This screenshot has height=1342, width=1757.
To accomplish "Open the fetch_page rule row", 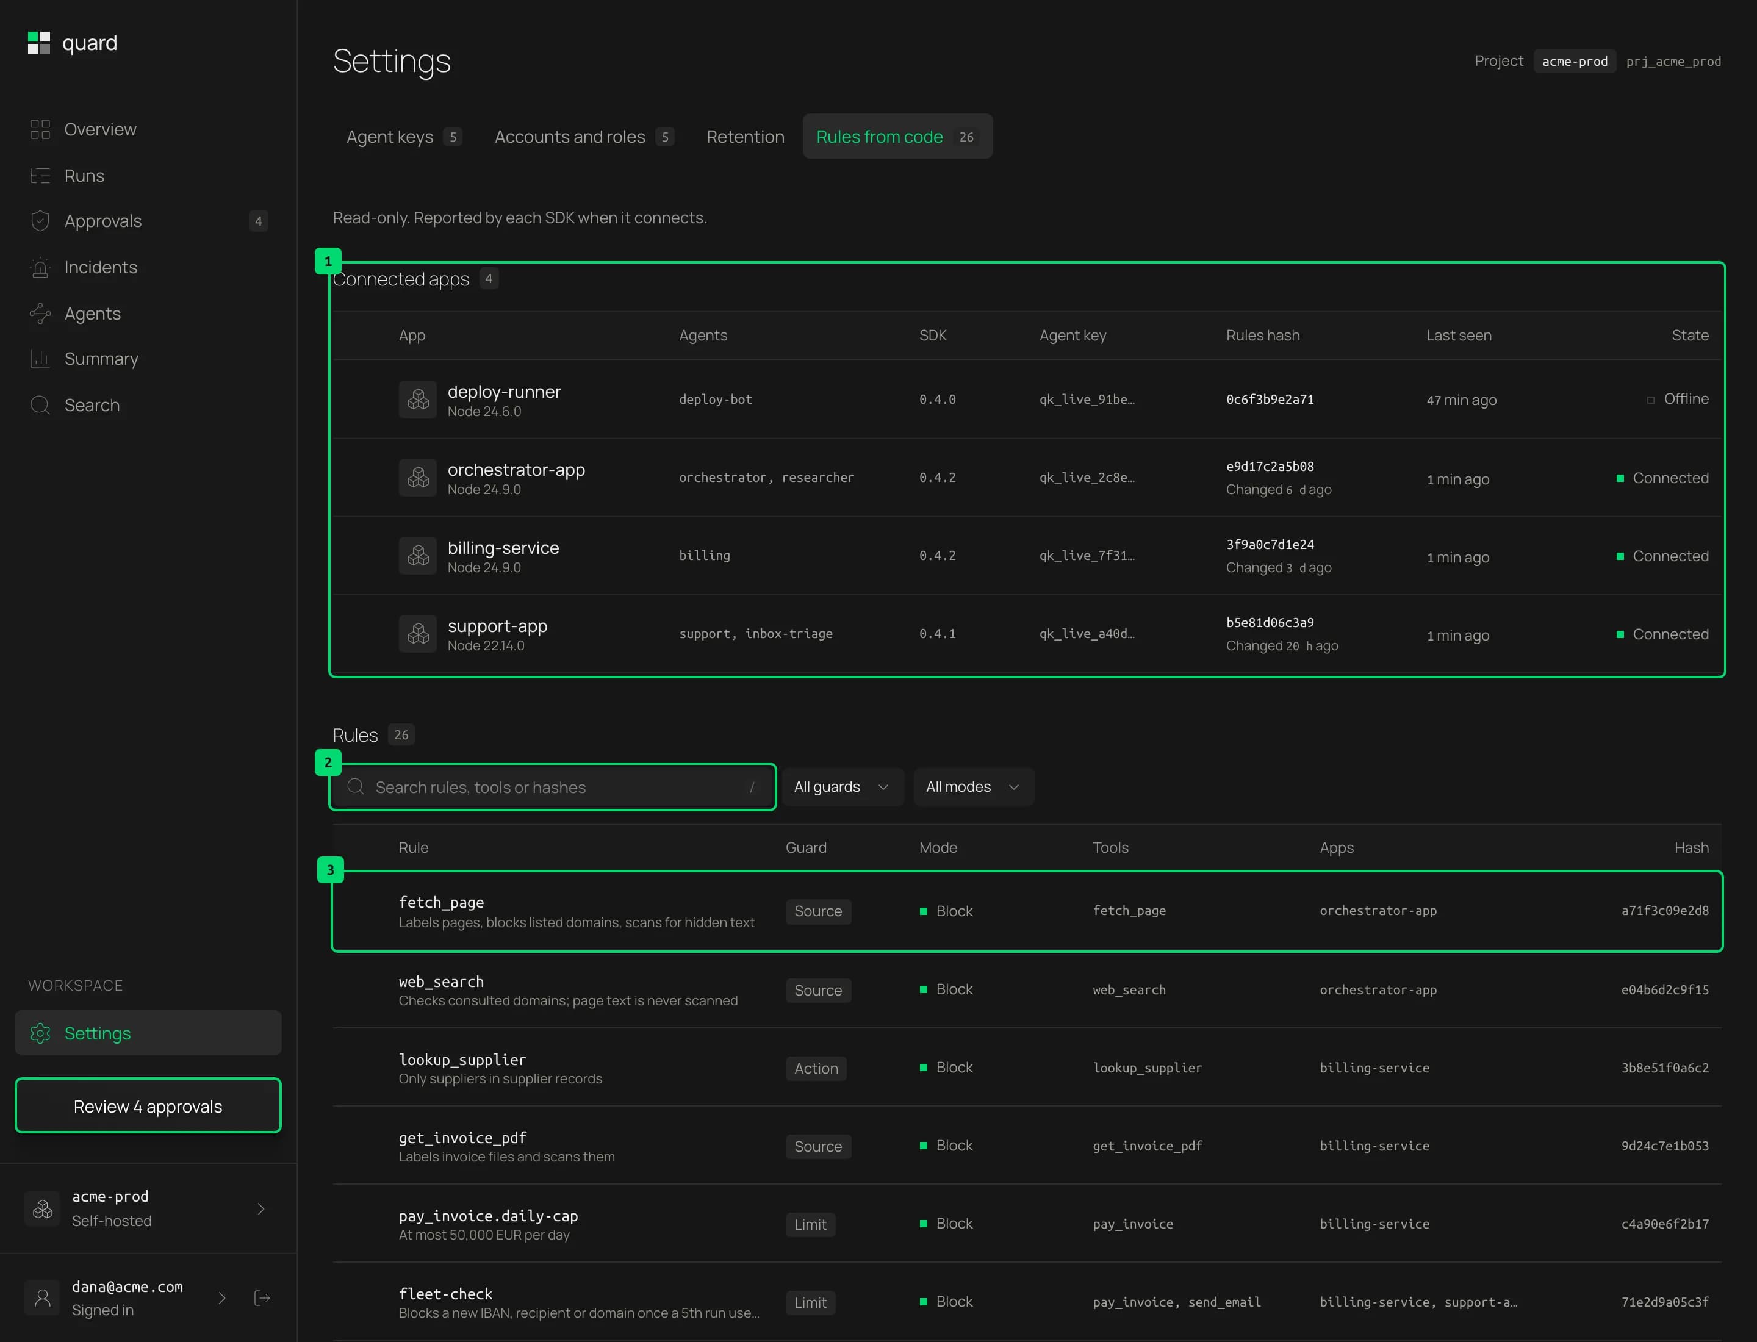I will point(1027,911).
